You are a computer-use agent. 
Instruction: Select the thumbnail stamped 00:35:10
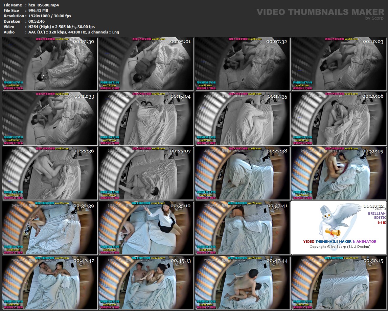coord(146,228)
